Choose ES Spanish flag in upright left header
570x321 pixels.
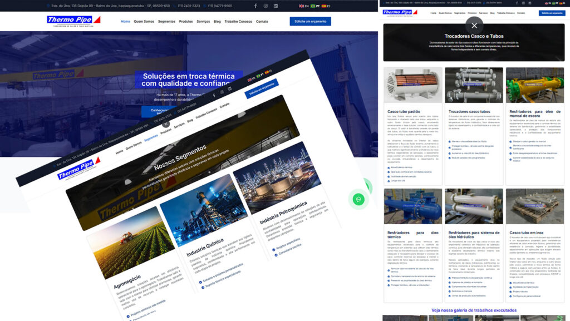[326, 6]
